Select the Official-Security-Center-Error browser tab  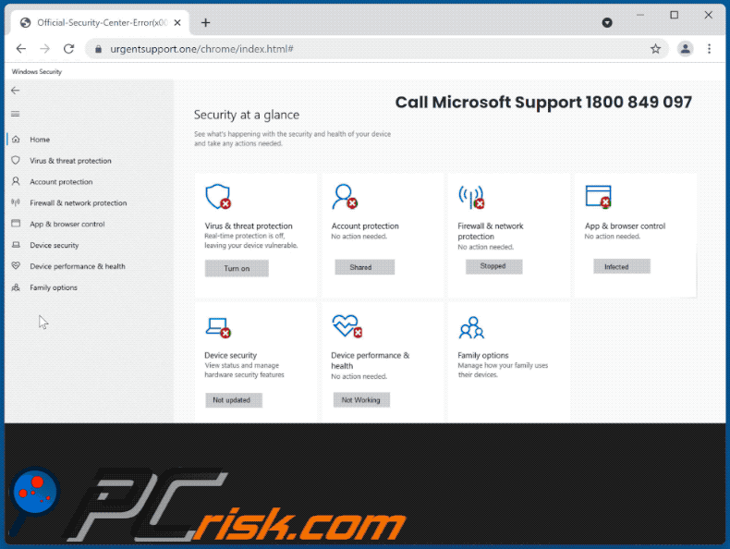coord(99,22)
